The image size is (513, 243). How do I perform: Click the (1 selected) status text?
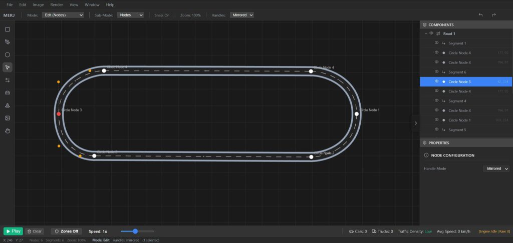pos(151,240)
